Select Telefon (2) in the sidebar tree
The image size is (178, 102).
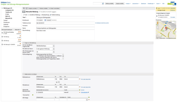pyautogui.click(x=9, y=12)
